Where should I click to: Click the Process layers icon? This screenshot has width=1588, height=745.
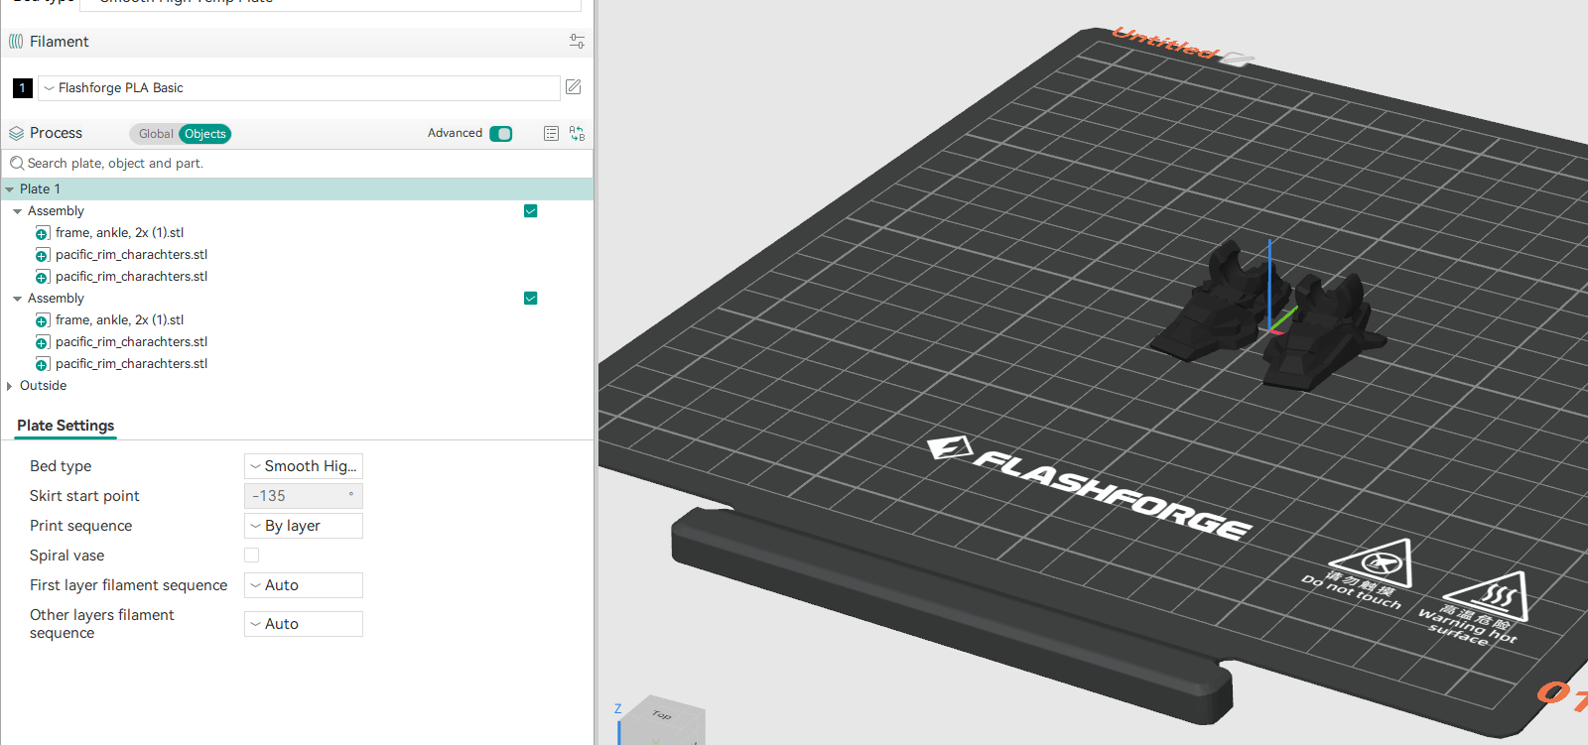pos(16,133)
